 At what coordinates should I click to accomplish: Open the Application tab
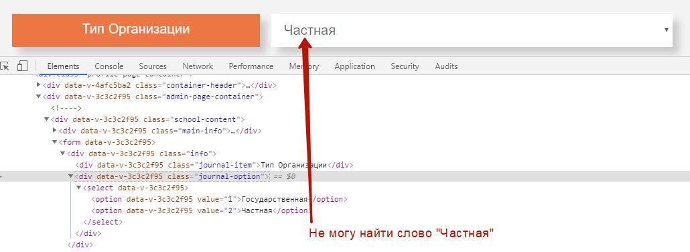click(354, 66)
